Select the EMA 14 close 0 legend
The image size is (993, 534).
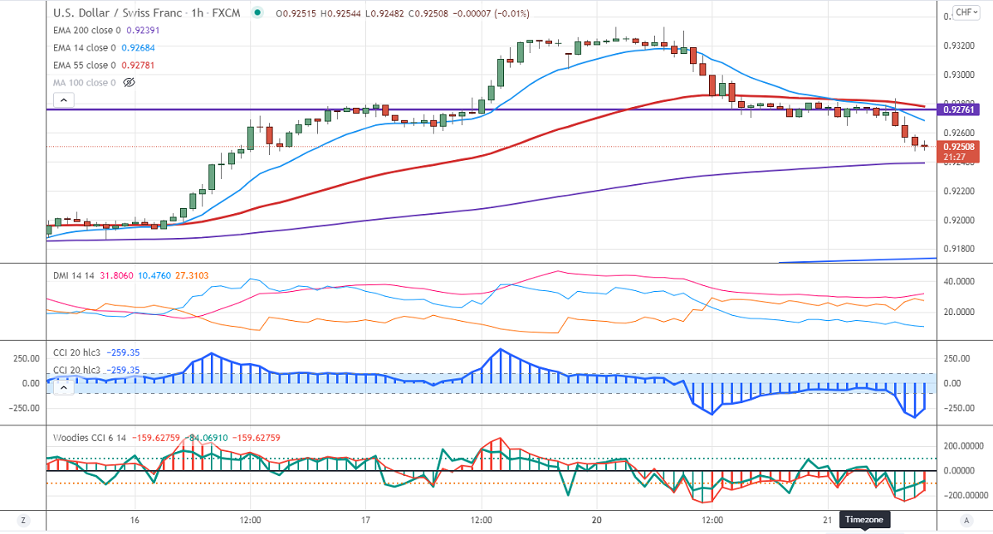pos(84,47)
